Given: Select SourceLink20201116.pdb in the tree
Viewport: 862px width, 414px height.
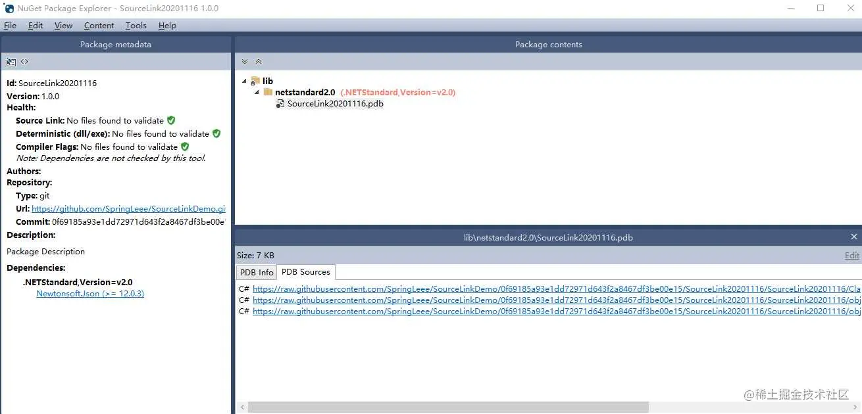Looking at the screenshot, I should click(336, 104).
